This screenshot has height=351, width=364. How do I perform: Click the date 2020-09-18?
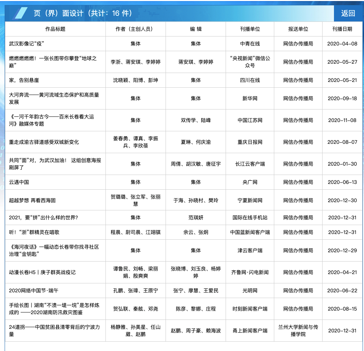(342, 98)
